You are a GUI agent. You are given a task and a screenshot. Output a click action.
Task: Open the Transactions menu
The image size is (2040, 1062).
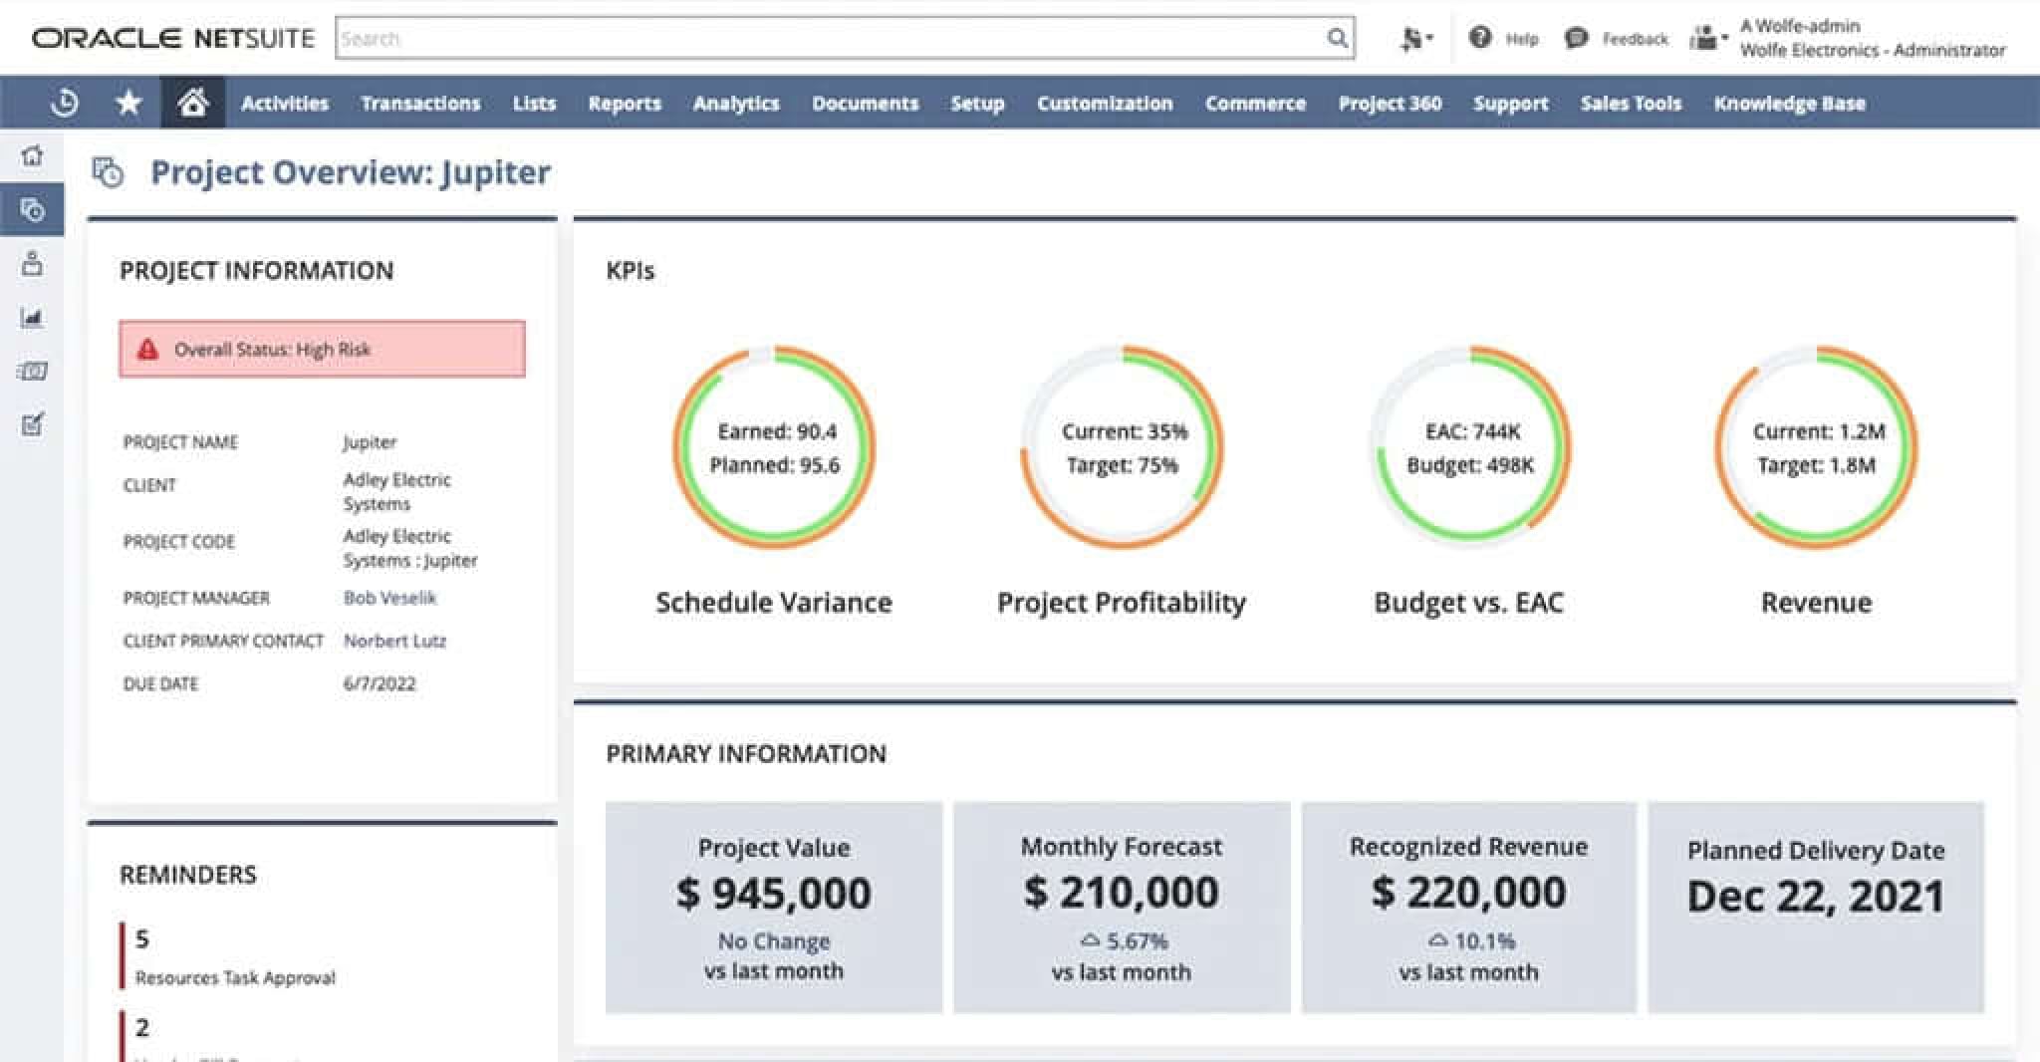(420, 103)
